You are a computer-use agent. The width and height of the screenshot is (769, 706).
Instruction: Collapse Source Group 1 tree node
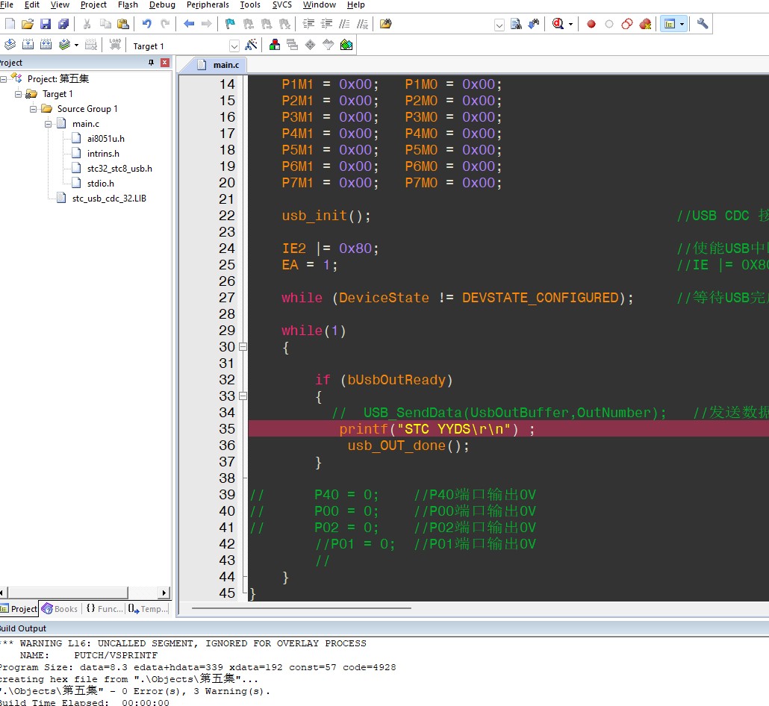[x=34, y=109]
